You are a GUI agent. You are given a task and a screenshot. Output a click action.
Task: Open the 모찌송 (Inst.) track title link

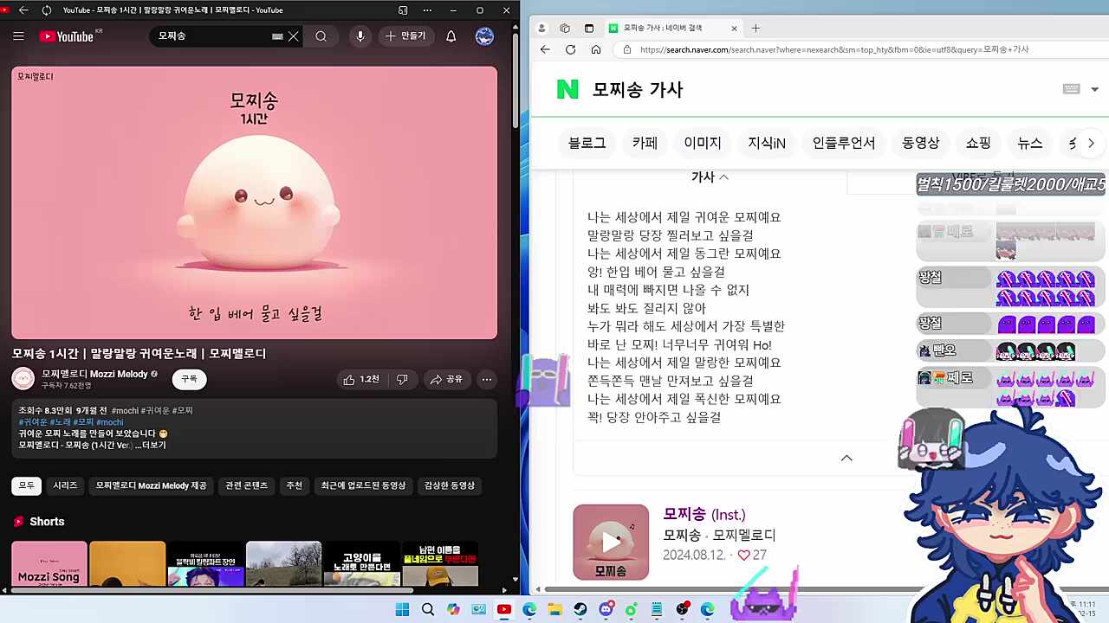pos(704,514)
